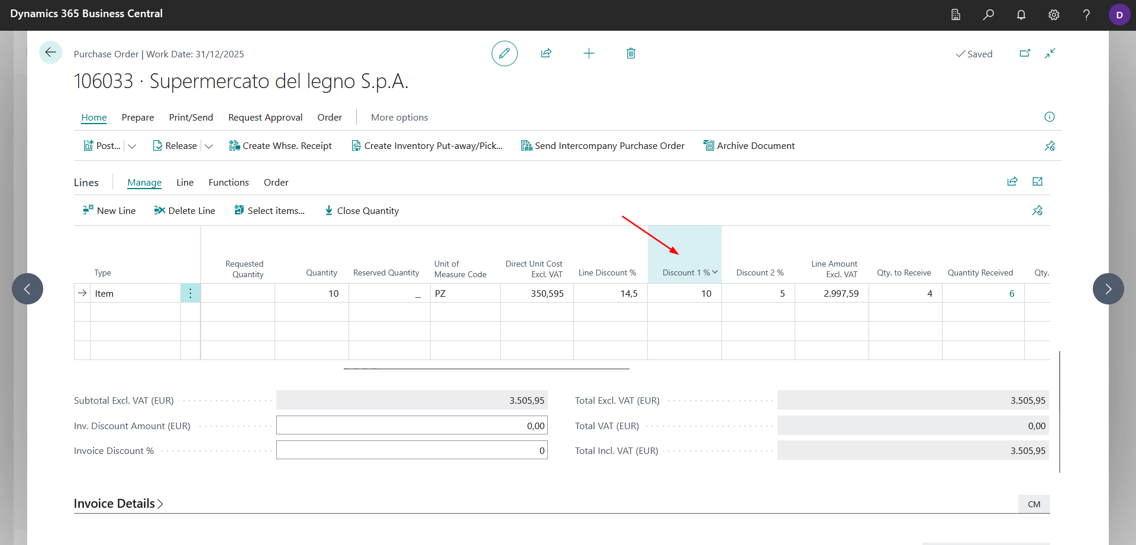Open the settings gear
1136x545 pixels.
pyautogui.click(x=1054, y=15)
